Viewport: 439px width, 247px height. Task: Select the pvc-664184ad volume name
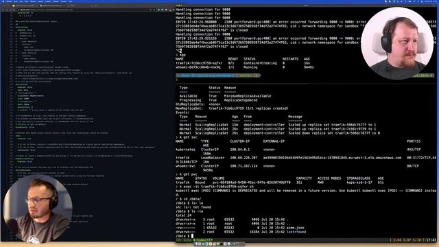coord(252,183)
